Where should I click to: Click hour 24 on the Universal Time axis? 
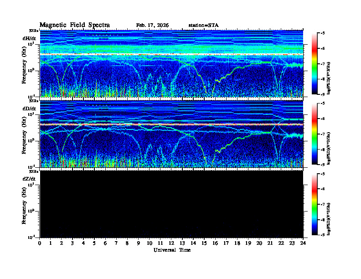point(303,243)
